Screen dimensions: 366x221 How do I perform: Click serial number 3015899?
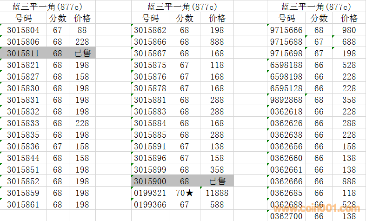click(x=150, y=169)
